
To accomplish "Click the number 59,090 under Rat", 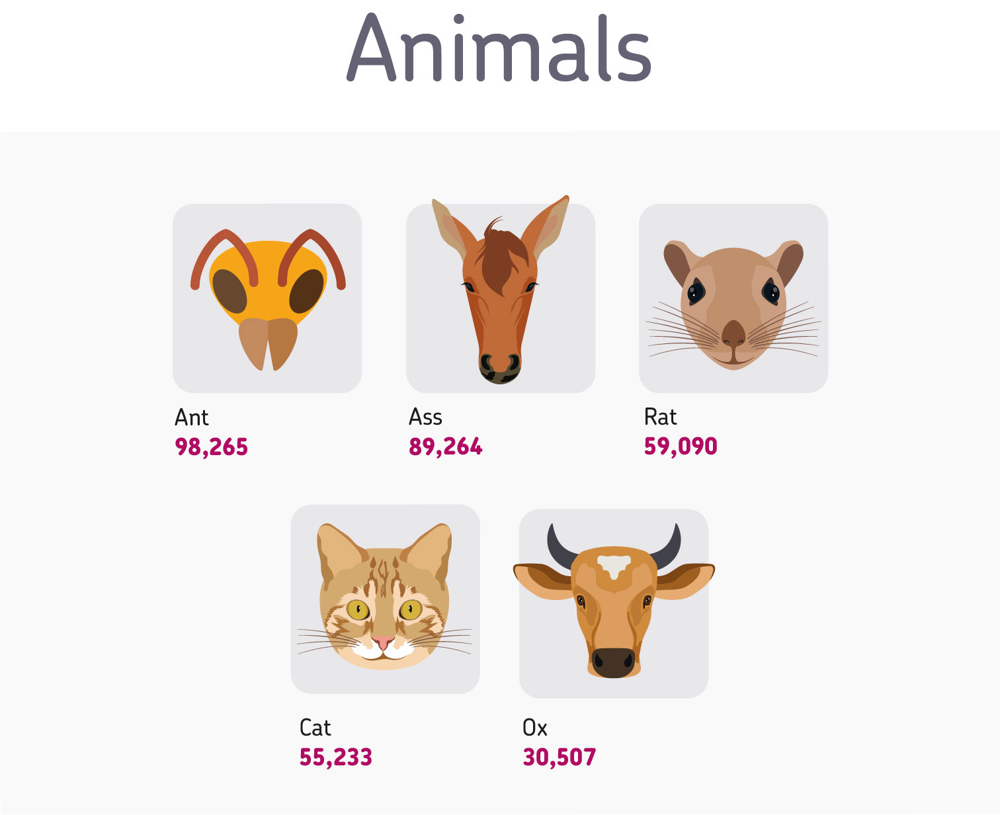I will pos(681,446).
